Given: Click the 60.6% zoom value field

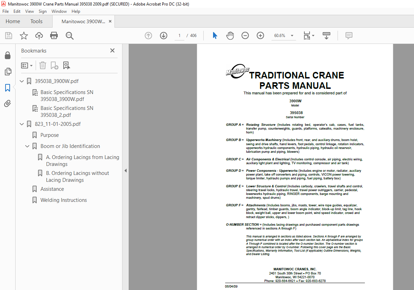Looking at the screenshot, I should (x=279, y=36).
